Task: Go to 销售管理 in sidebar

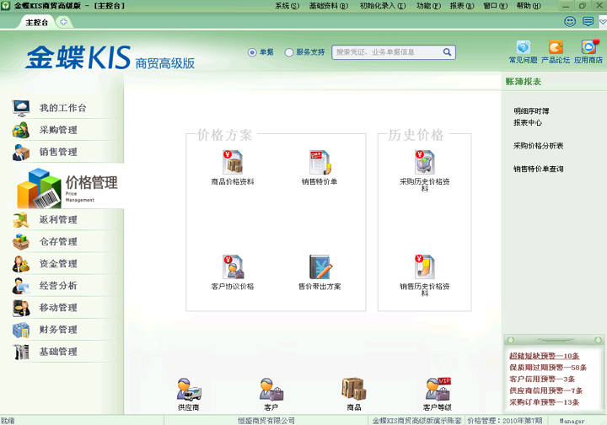Action: (58, 152)
